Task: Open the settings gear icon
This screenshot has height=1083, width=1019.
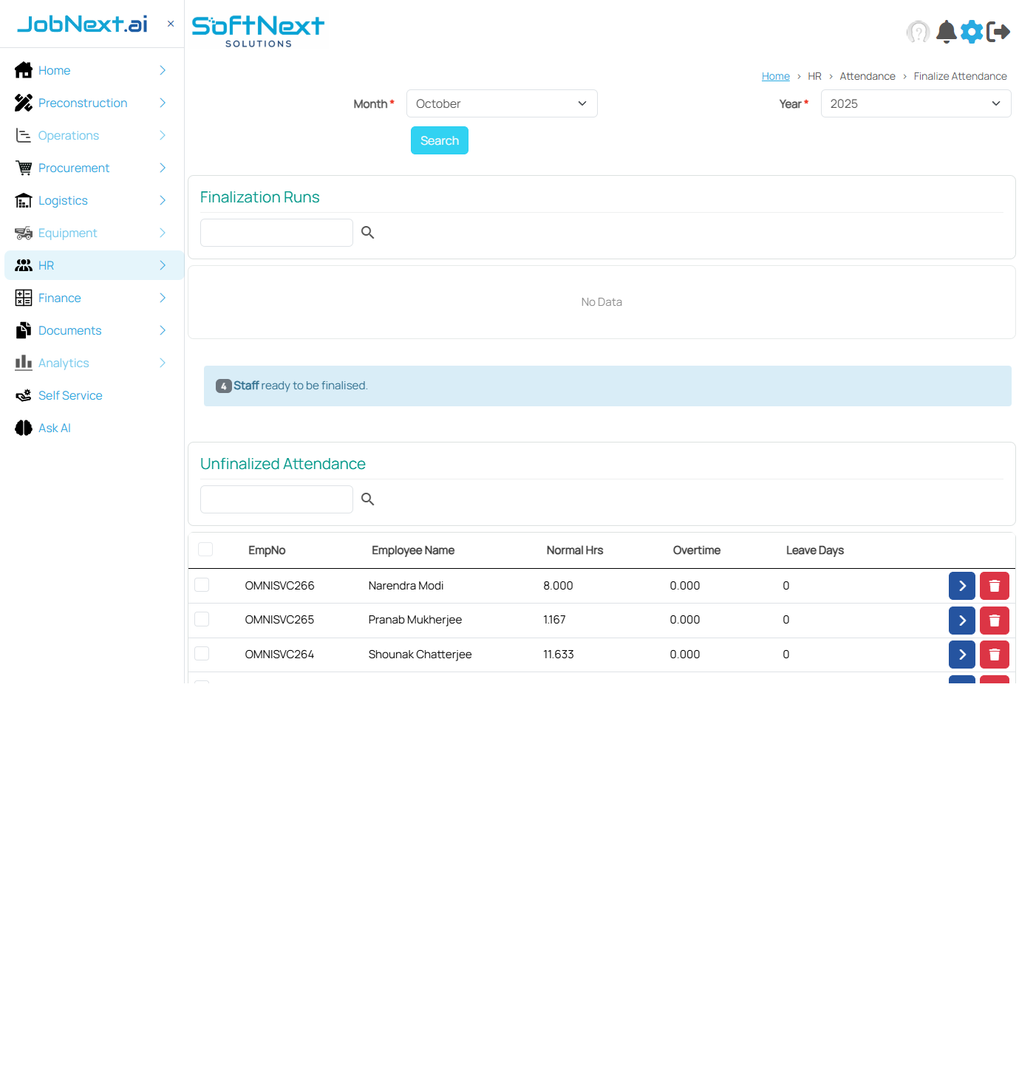Action: [x=972, y=32]
